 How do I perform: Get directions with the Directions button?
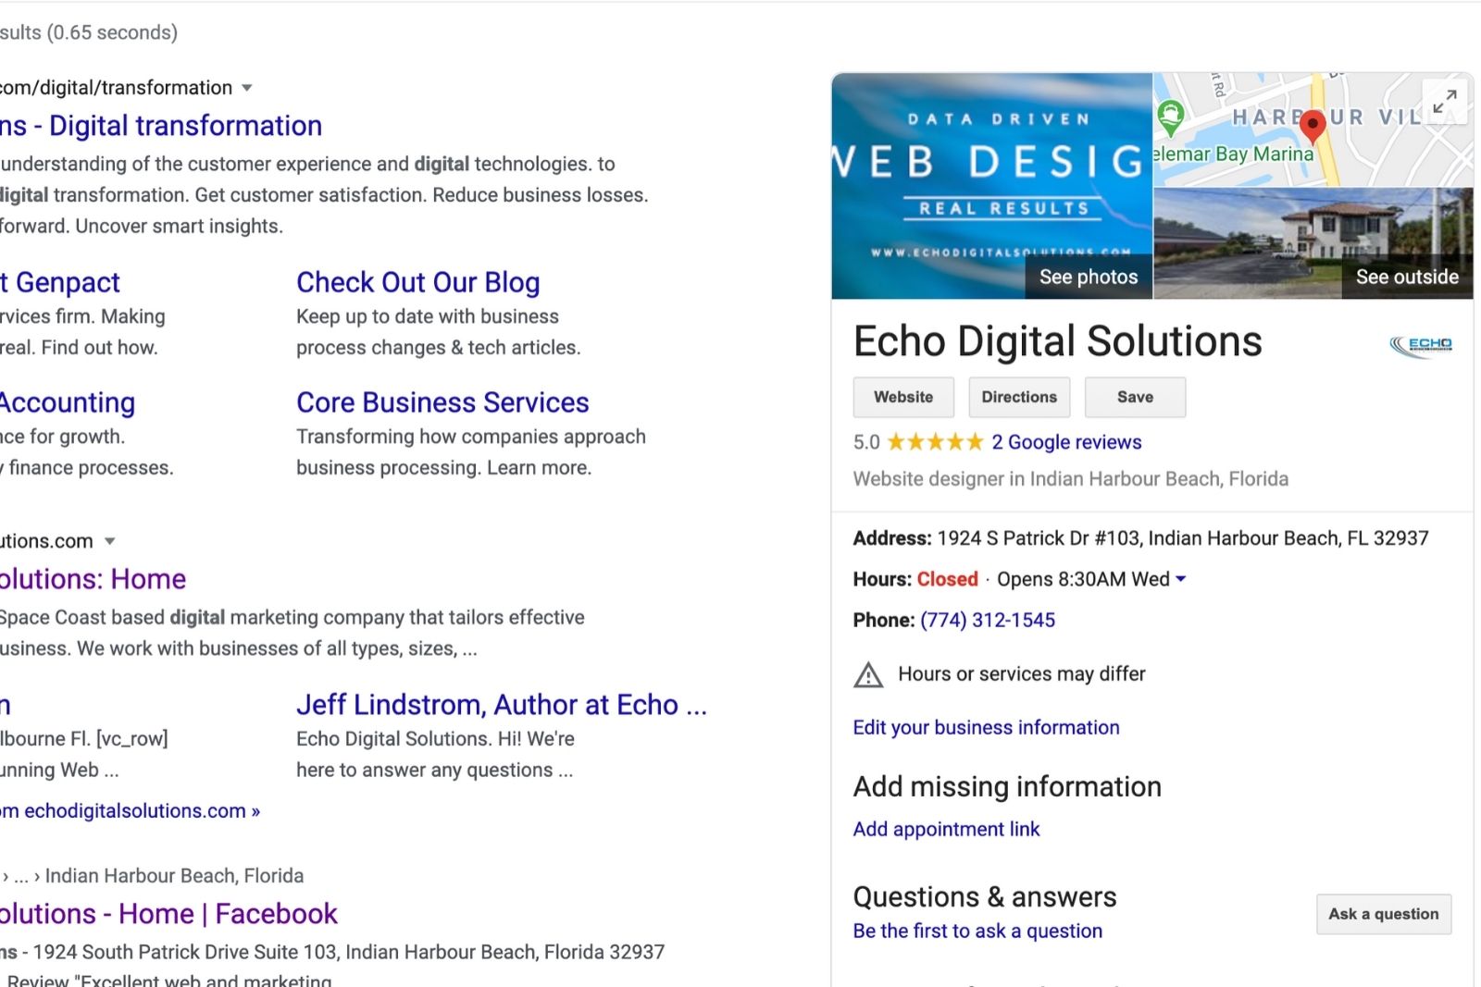click(x=1019, y=397)
